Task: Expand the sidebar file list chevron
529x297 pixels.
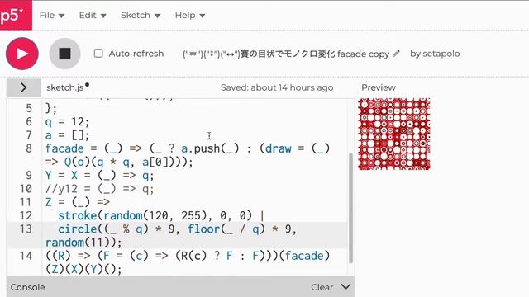Action: [x=24, y=87]
